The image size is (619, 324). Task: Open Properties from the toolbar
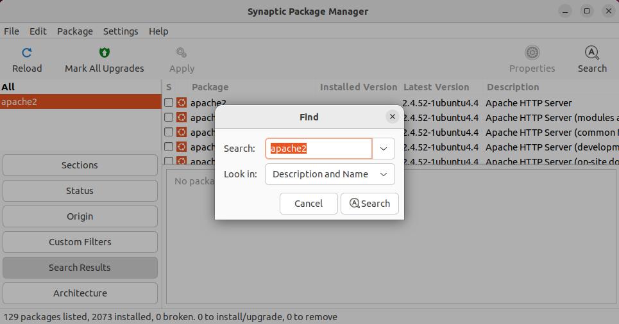pos(532,60)
